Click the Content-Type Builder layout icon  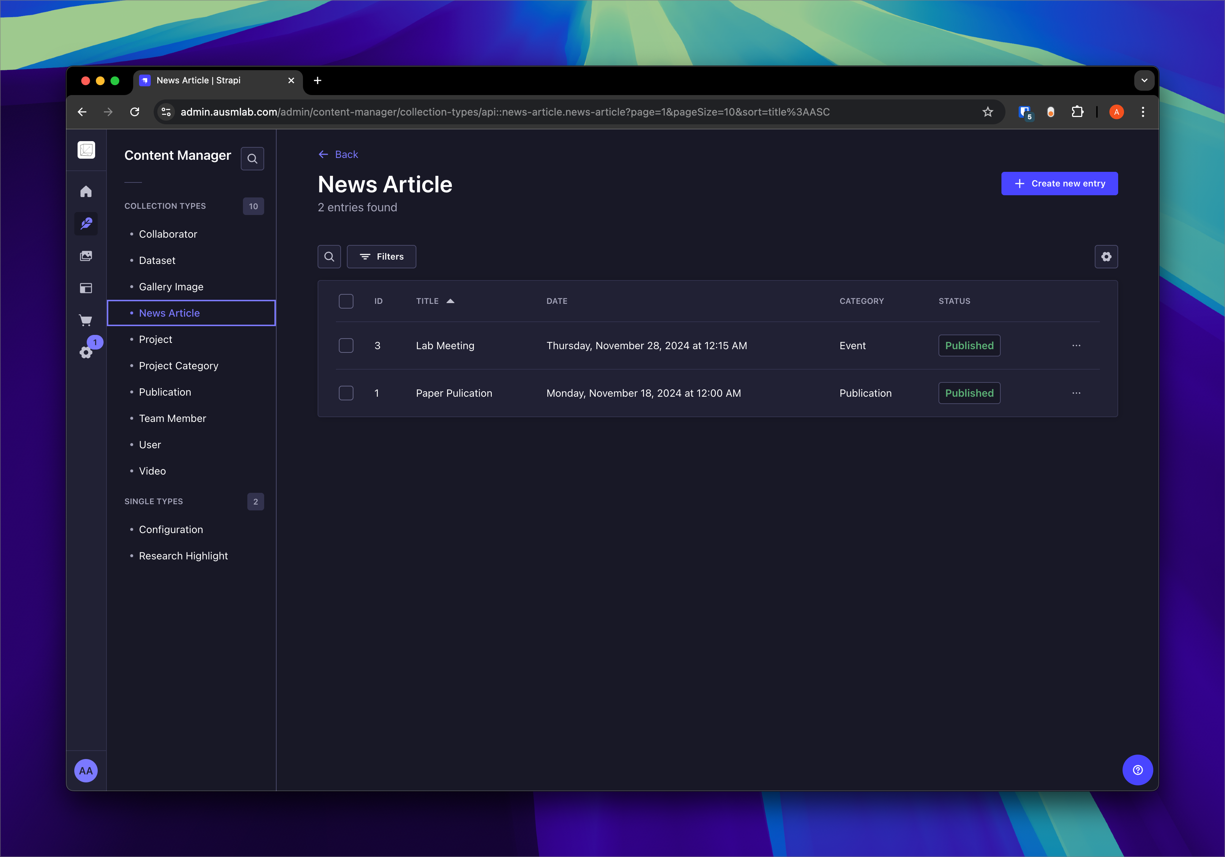click(x=86, y=288)
